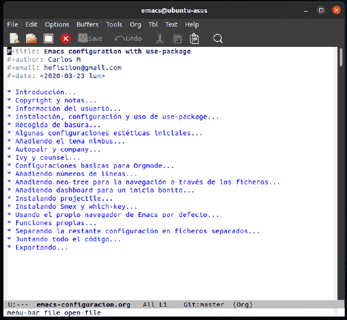
Task: Click the 'All L1' position indicator
Action: point(155,305)
